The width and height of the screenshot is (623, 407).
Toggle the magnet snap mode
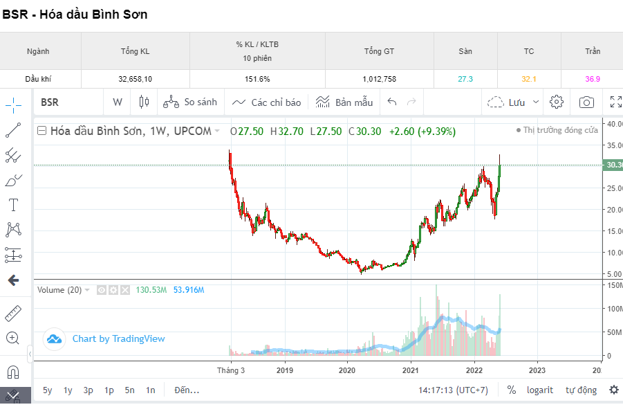tap(13, 372)
